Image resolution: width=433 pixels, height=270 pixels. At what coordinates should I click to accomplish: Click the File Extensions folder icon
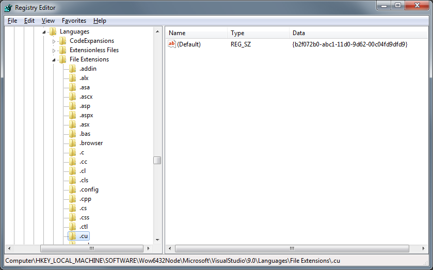[x=63, y=59]
